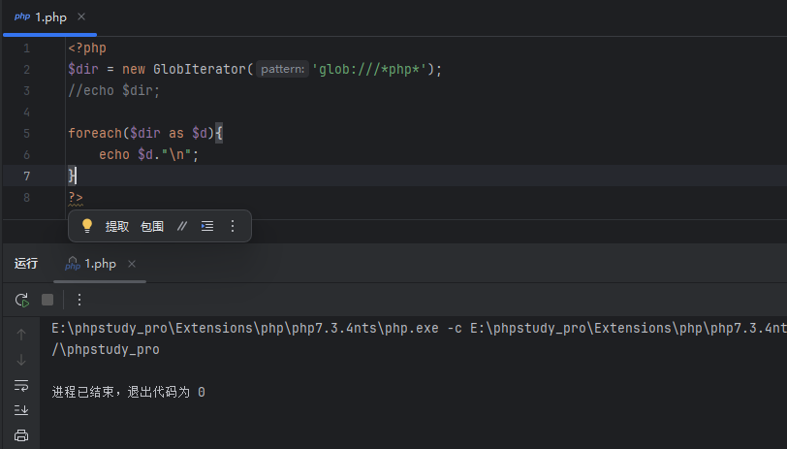Click the print icon in console sidebar
This screenshot has width=787, height=449.
21,435
